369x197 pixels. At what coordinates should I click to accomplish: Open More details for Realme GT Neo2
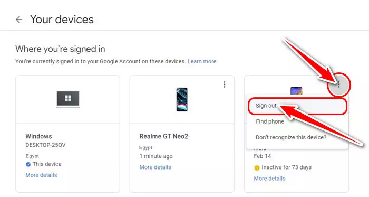(155, 167)
